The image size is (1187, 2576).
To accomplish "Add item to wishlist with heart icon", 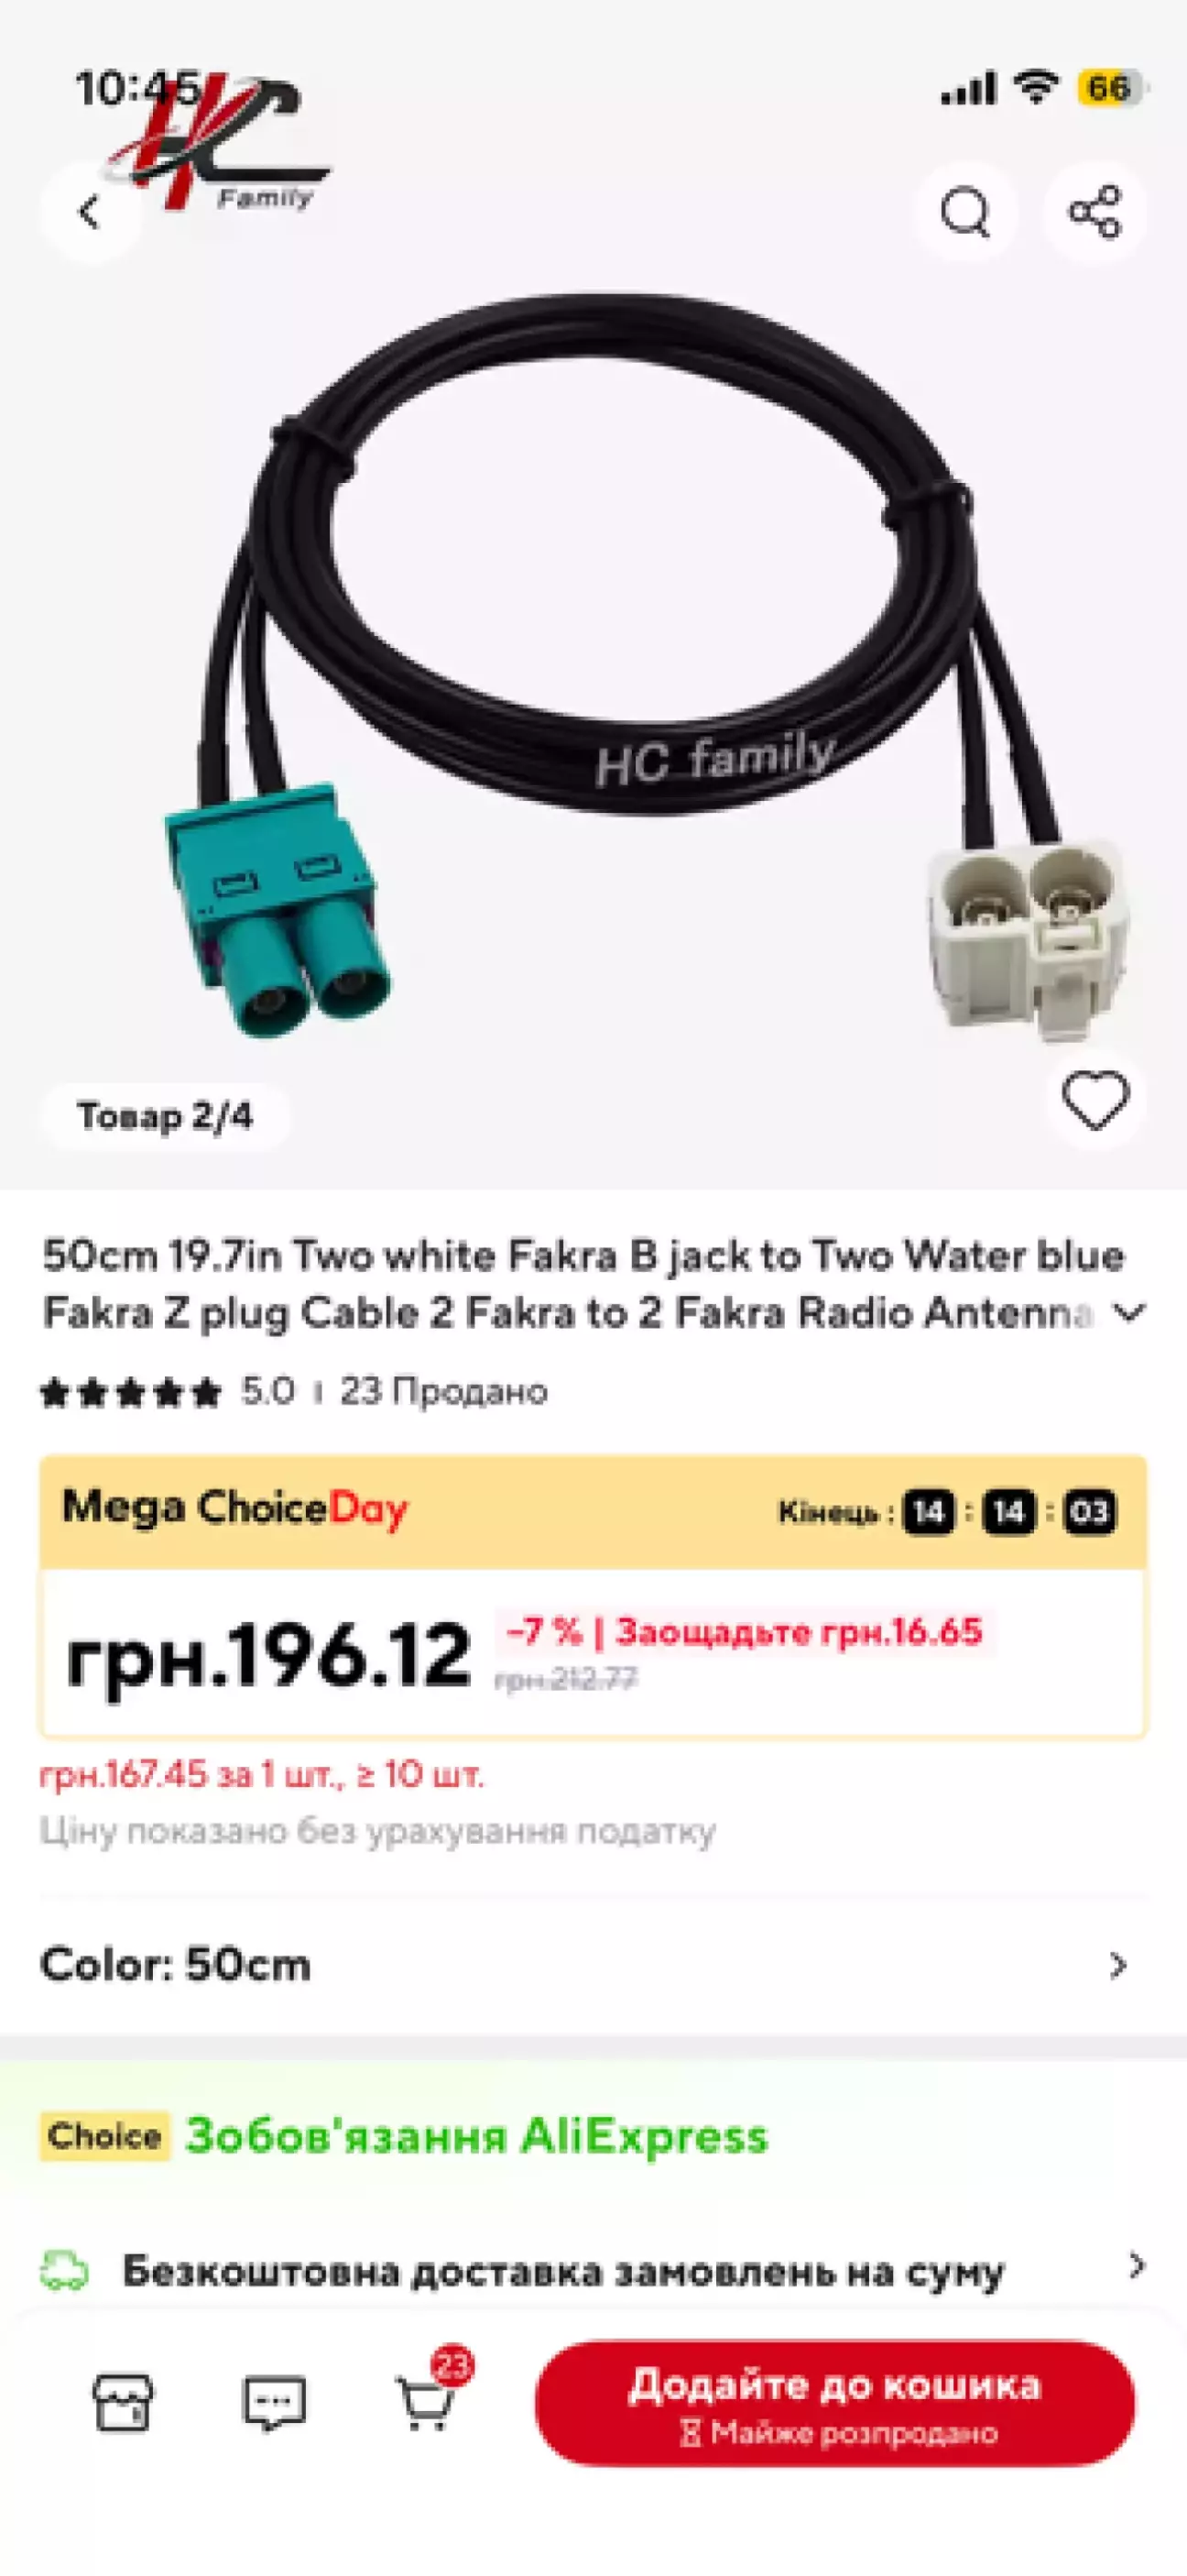I will tap(1095, 1100).
